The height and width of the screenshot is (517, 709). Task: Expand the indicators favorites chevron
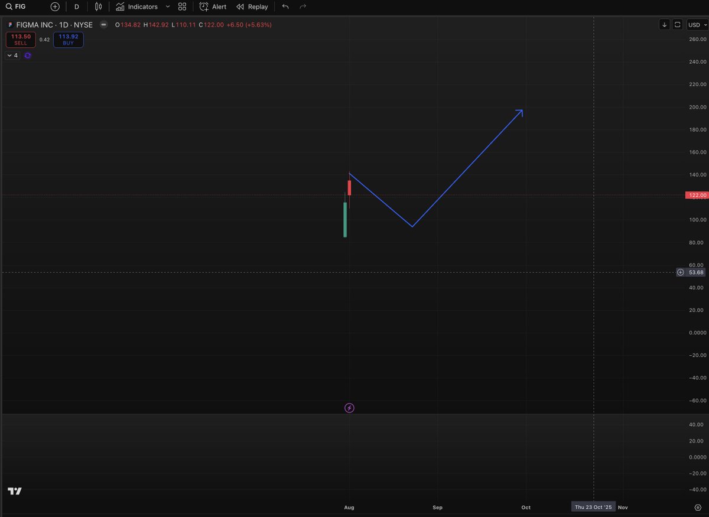(168, 6)
